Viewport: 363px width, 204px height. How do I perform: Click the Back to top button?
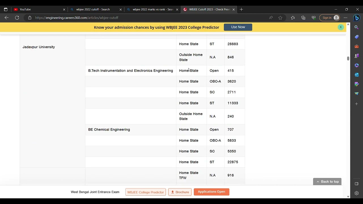pyautogui.click(x=327, y=182)
